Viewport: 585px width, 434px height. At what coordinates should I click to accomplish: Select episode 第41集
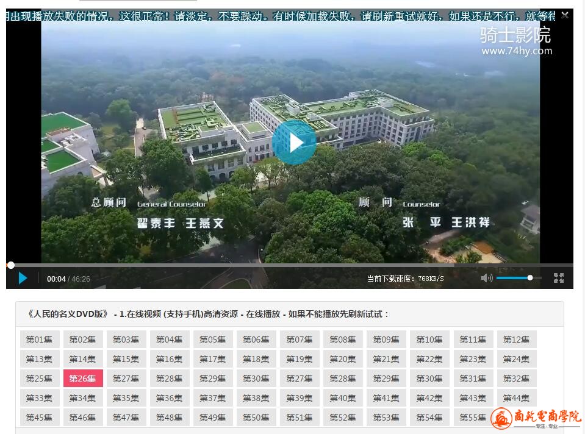[x=387, y=398]
